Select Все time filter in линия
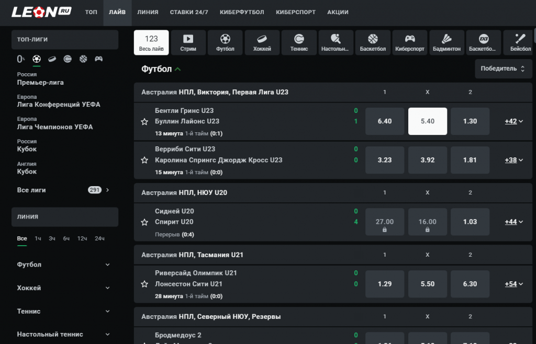Viewport: 536px width, 344px height. point(22,238)
